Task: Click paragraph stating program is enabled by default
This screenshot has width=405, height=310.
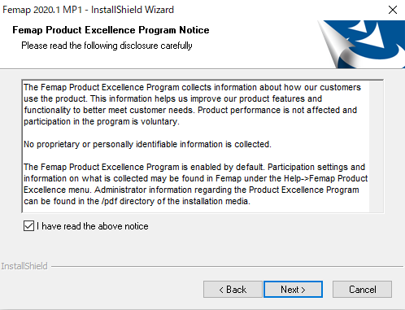Action: point(195,184)
